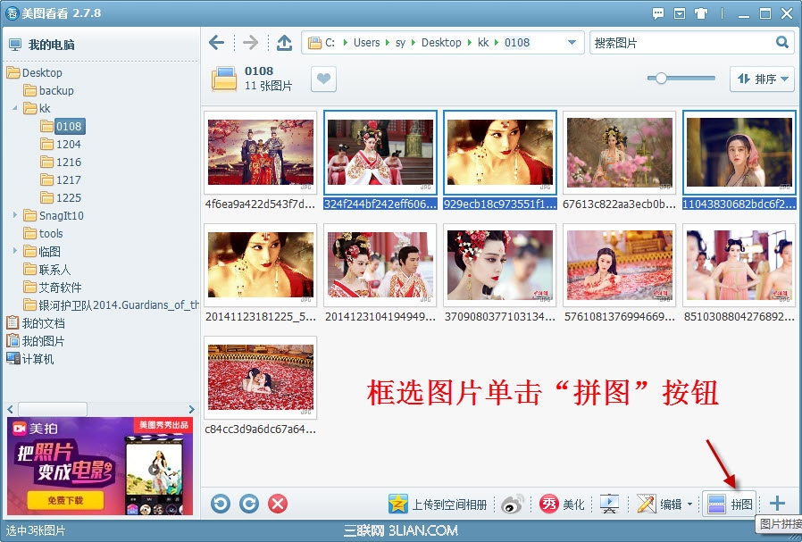Viewport: 802px width, 542px height.
Task: Click the zoom slider handle for thumbnail size
Action: [661, 79]
